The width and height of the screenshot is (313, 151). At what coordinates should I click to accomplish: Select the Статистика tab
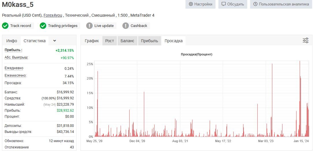[x=35, y=41]
